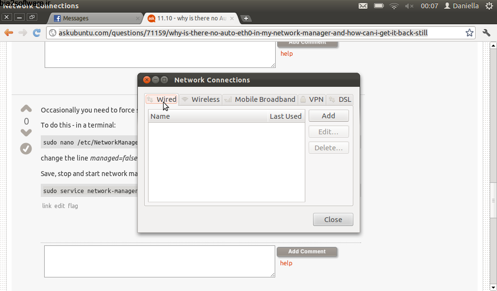Open the Daniella user menu

click(461, 6)
